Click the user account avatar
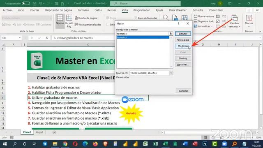Image resolution: width=263 pixels, height=148 pixels. tap(220, 3)
